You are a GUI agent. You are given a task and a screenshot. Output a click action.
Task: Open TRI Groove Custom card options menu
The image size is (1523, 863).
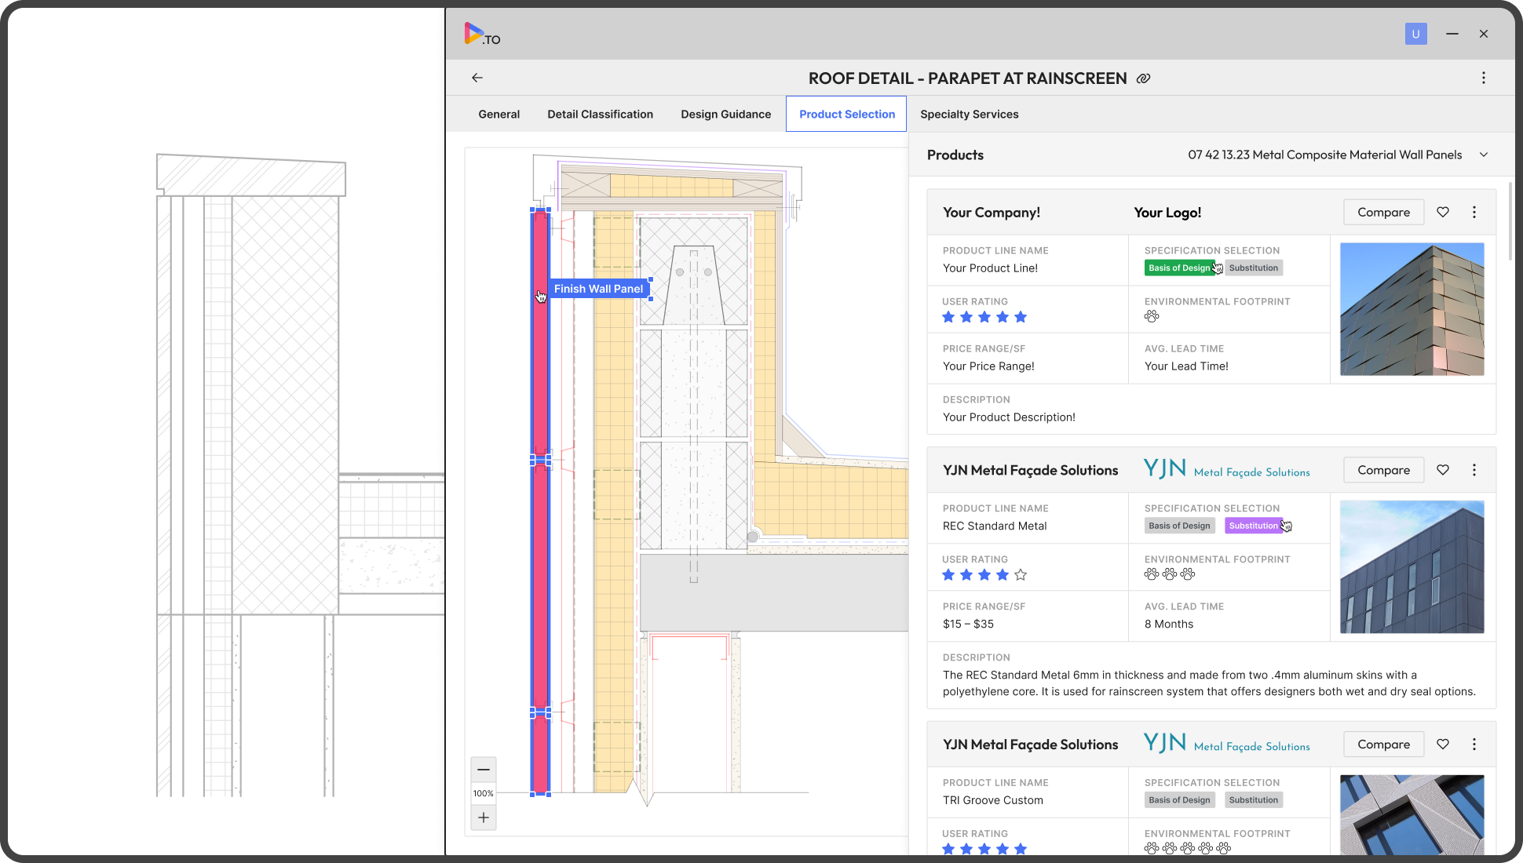tap(1474, 745)
